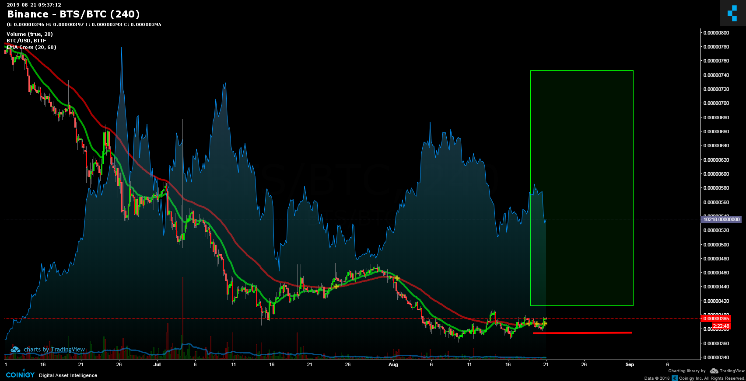Click the candle countdown label 2:22:48
This screenshot has width=746, height=381.
point(721,326)
